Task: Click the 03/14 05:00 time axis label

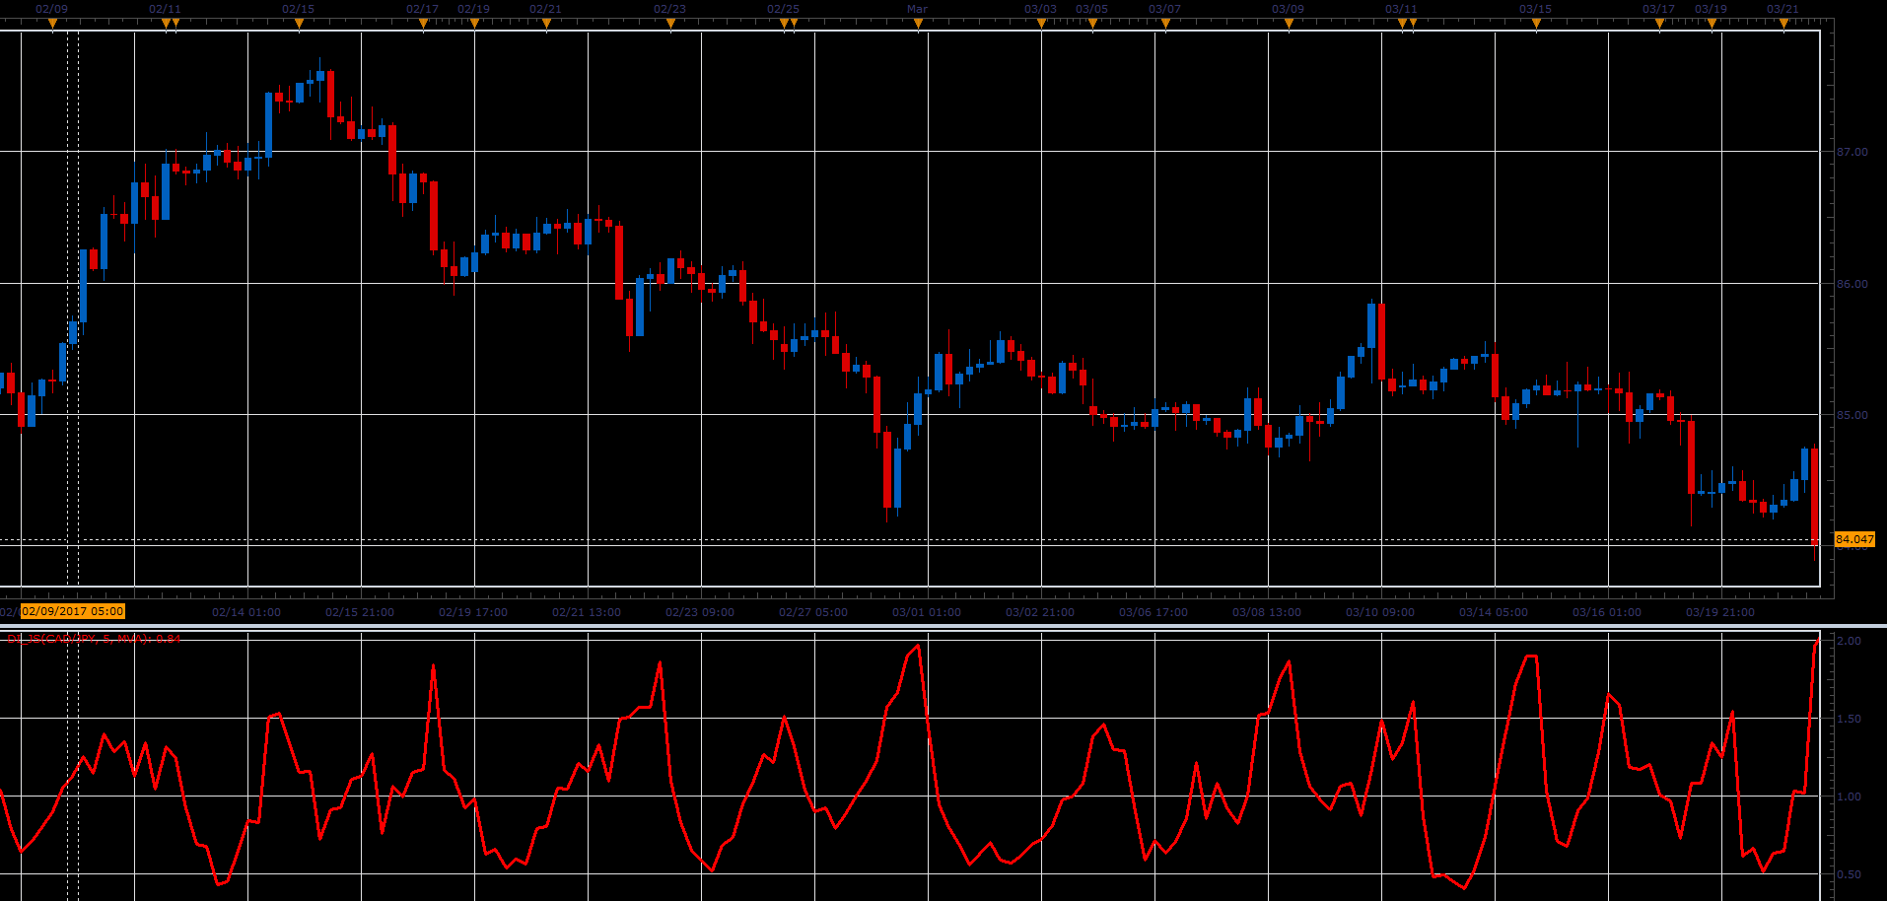Action: pos(1494,612)
